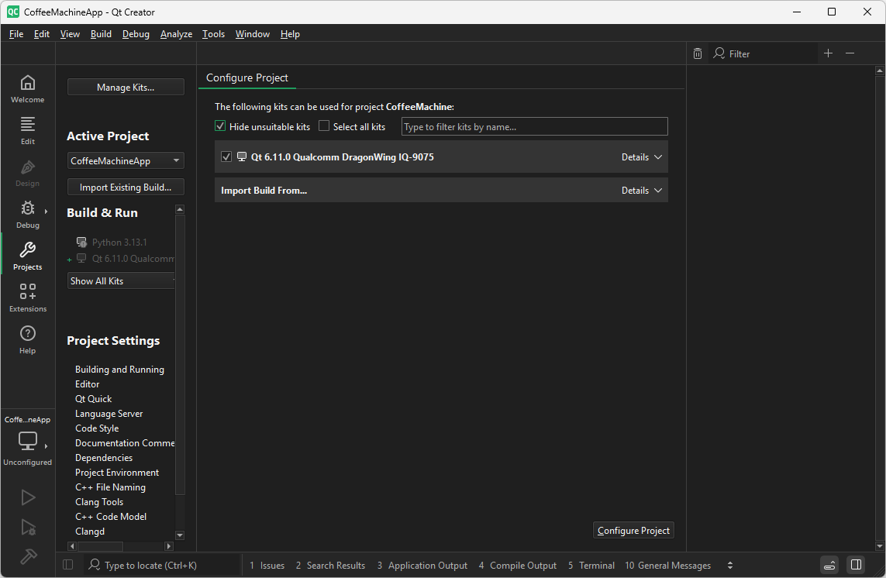Open the Active Project dropdown

(126, 160)
